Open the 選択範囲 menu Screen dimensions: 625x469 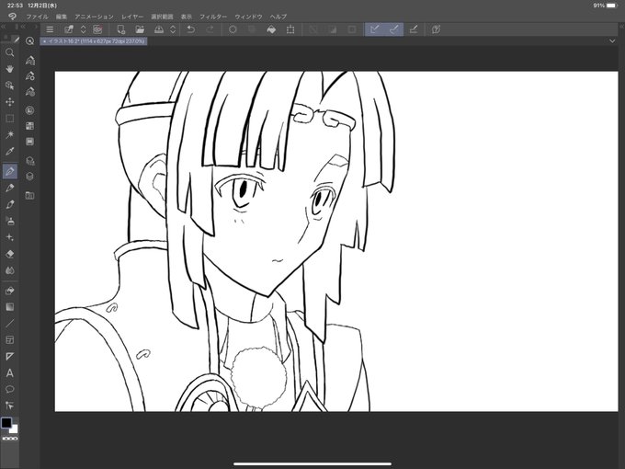162,17
